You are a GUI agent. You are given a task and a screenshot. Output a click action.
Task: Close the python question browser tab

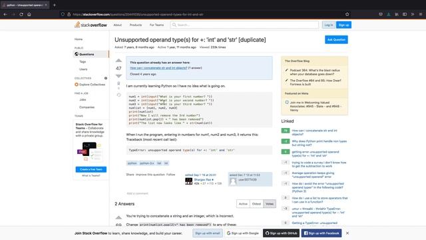coord(46,5)
